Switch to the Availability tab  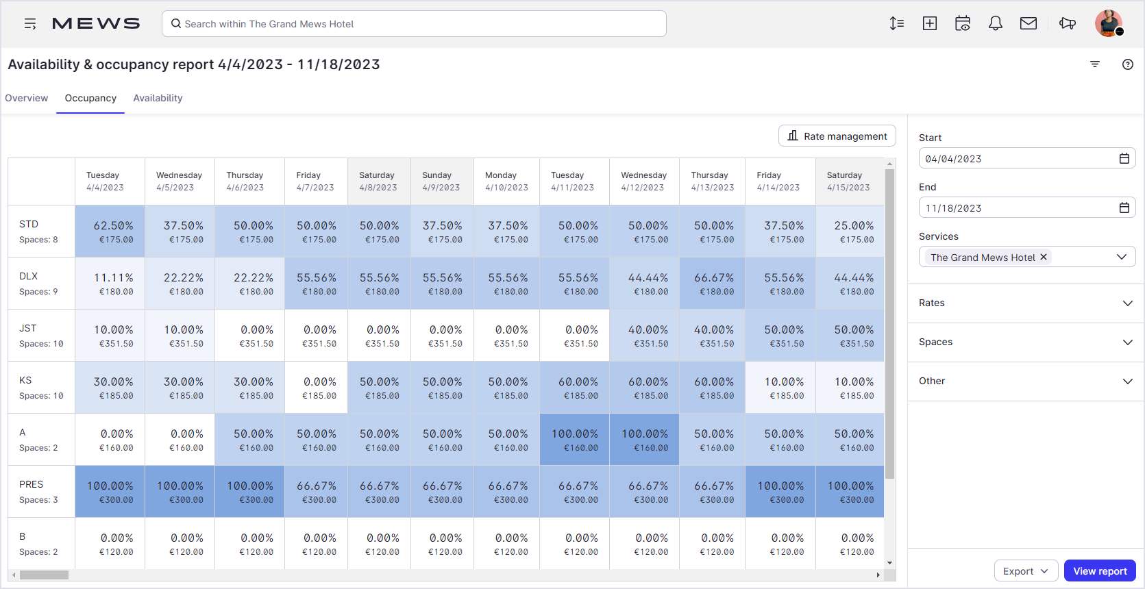158,99
